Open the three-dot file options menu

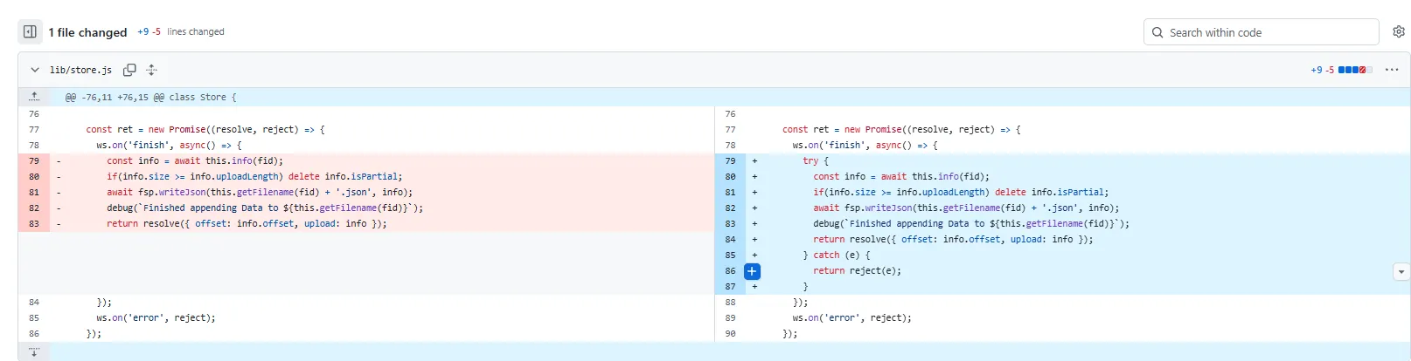pyautogui.click(x=1392, y=70)
